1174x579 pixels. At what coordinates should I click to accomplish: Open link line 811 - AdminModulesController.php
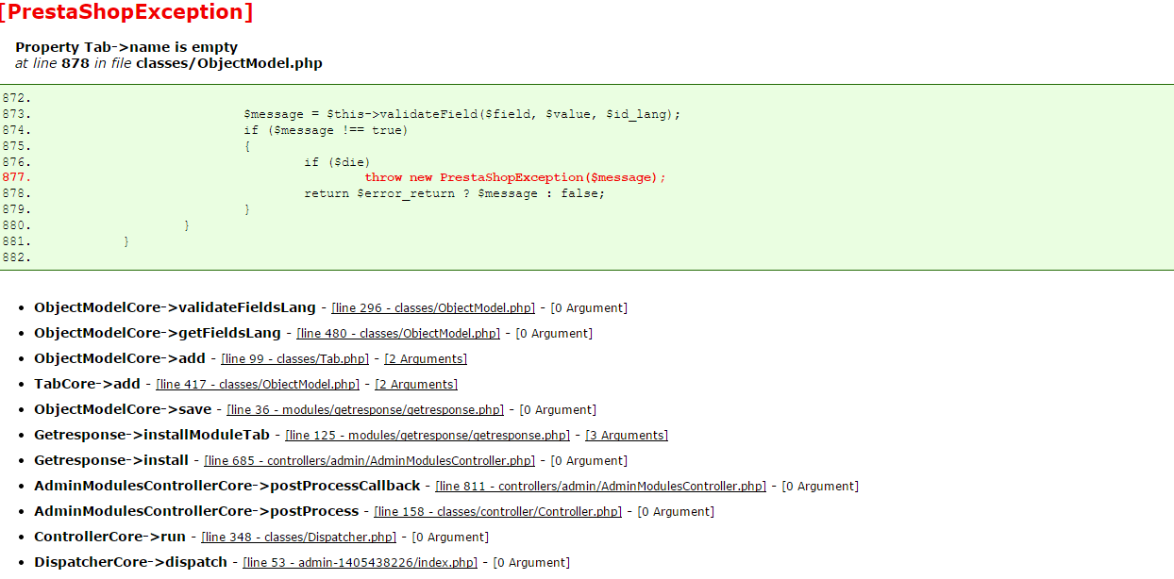point(600,487)
